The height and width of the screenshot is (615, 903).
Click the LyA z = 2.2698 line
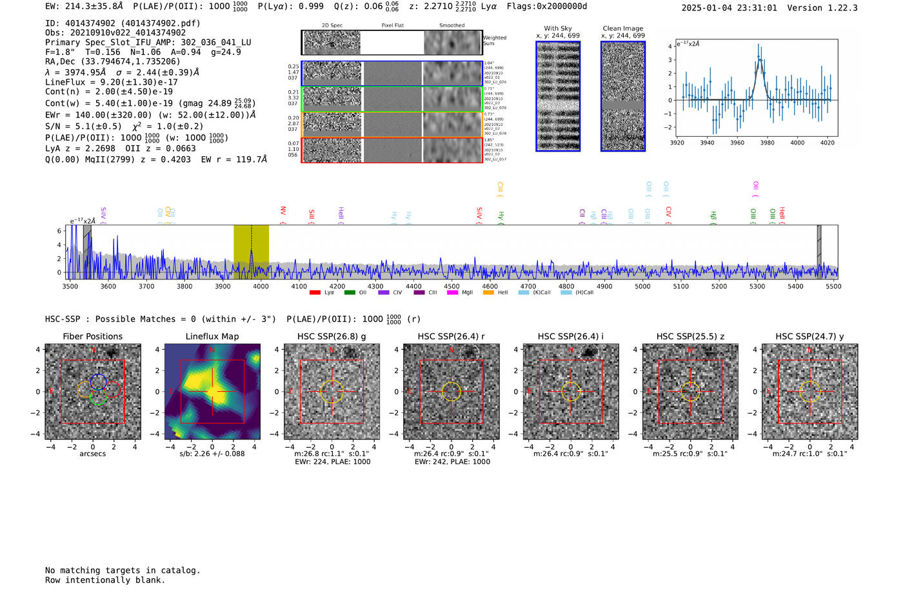(80, 148)
